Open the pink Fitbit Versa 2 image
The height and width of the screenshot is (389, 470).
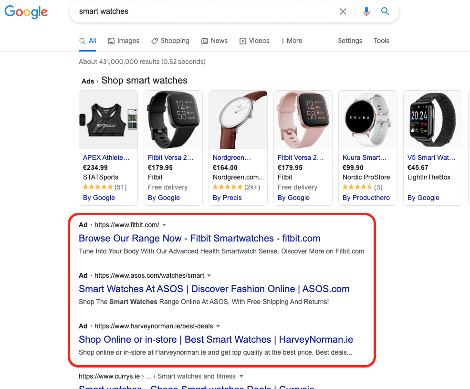tap(303, 120)
